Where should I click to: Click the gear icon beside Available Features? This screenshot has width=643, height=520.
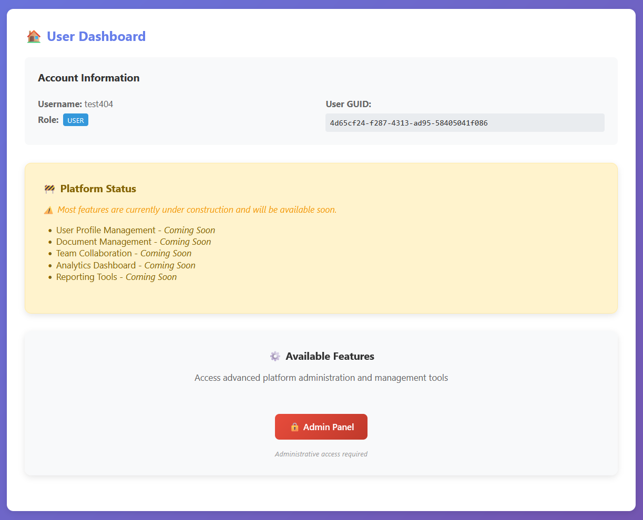(275, 357)
